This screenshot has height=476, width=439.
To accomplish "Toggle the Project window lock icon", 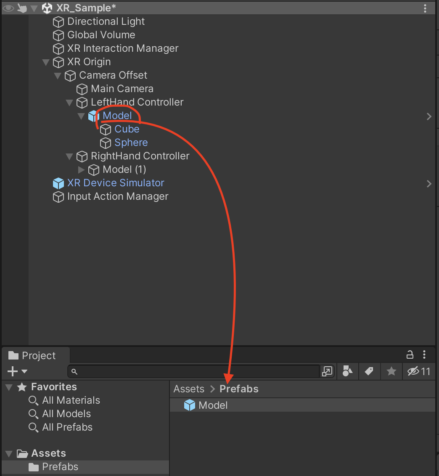I will click(410, 354).
